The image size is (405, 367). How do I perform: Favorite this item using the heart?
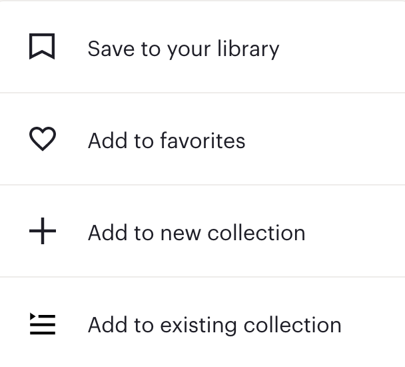[43, 139]
